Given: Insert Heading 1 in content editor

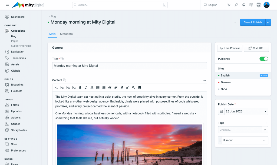Looking at the screenshot, I should coord(56,87).
